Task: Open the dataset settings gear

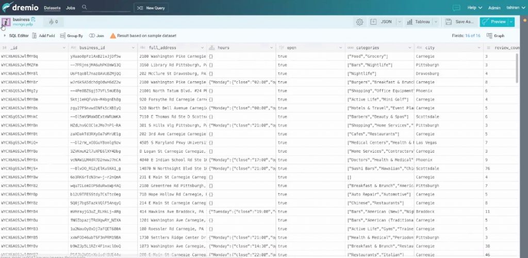Action: tap(359, 22)
